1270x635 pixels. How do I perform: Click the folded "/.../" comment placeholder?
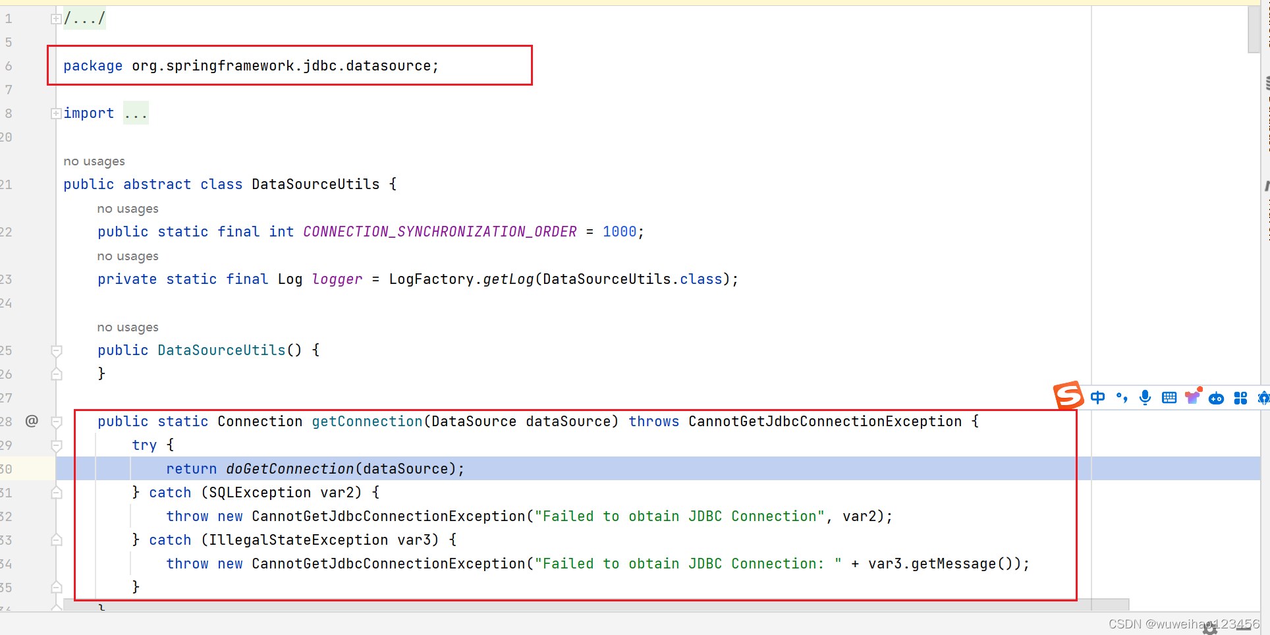tap(84, 18)
